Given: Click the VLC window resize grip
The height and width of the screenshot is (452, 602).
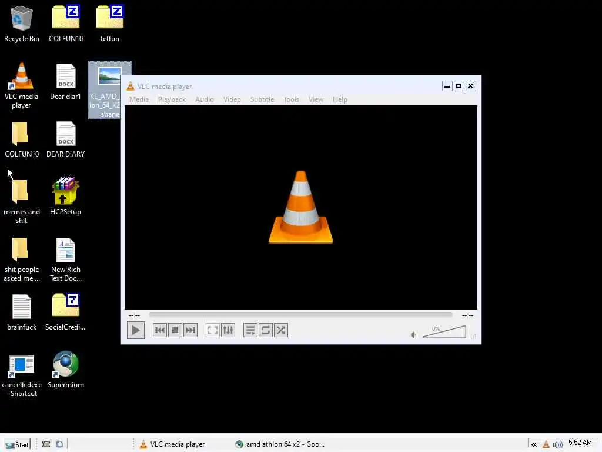Looking at the screenshot, I should [475, 337].
